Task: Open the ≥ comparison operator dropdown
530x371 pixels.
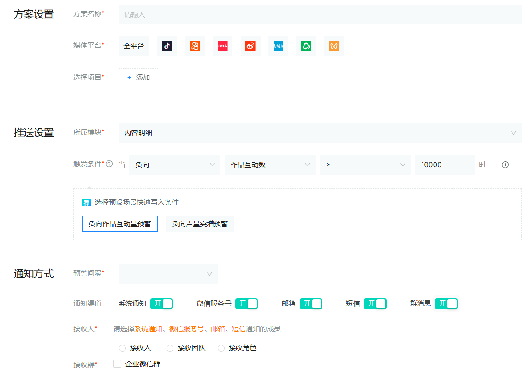Action: [x=366, y=165]
